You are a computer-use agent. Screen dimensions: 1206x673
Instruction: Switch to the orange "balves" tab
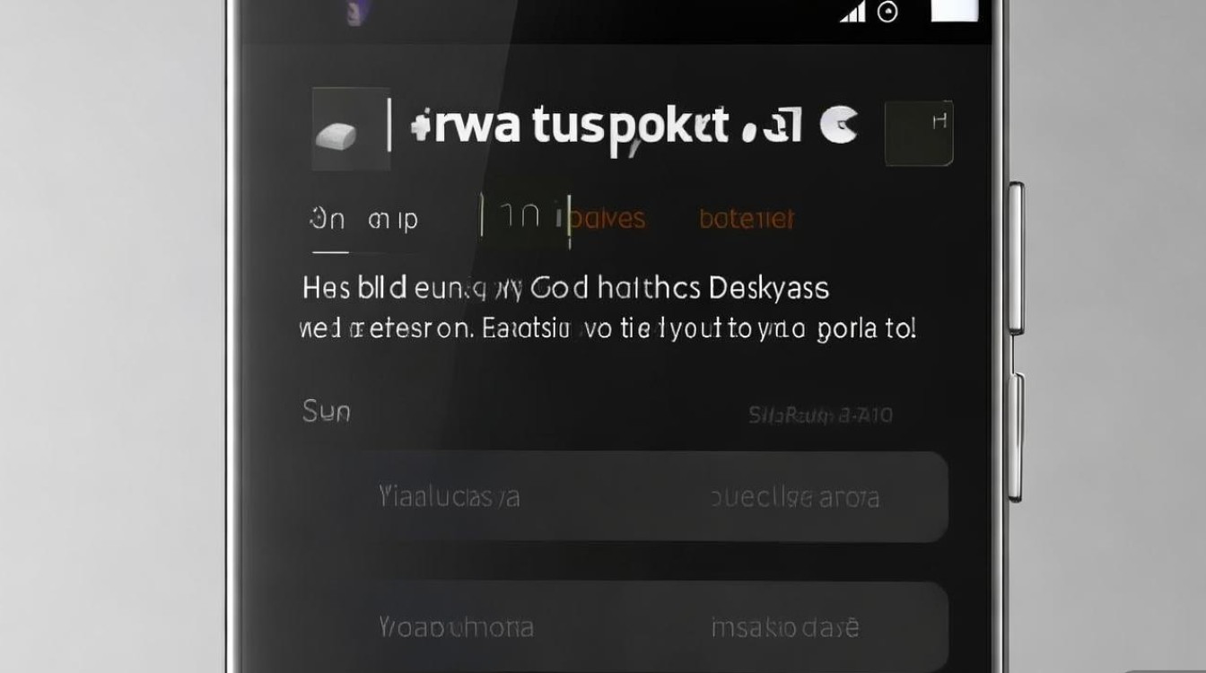tap(608, 218)
